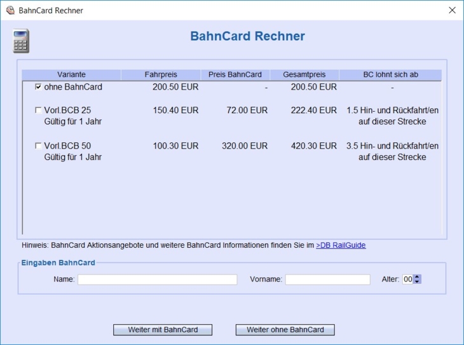Open the '>DB RailGuide' link
Screen dimensions: 464x345
pos(341,245)
